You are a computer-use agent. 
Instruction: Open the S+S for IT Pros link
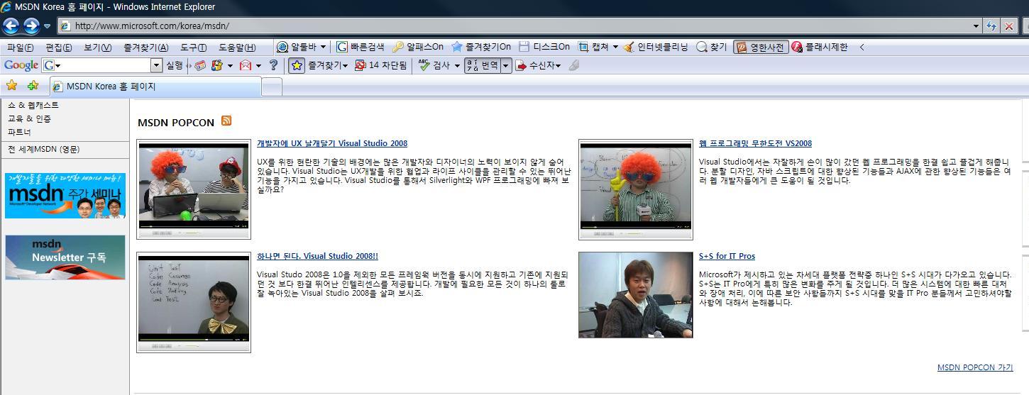(x=727, y=256)
